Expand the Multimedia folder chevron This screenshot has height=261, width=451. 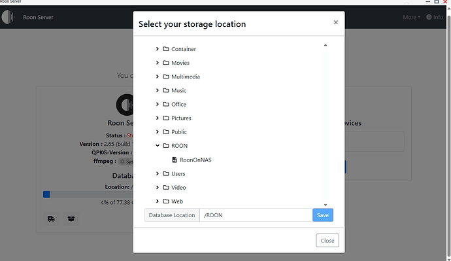[x=158, y=77]
